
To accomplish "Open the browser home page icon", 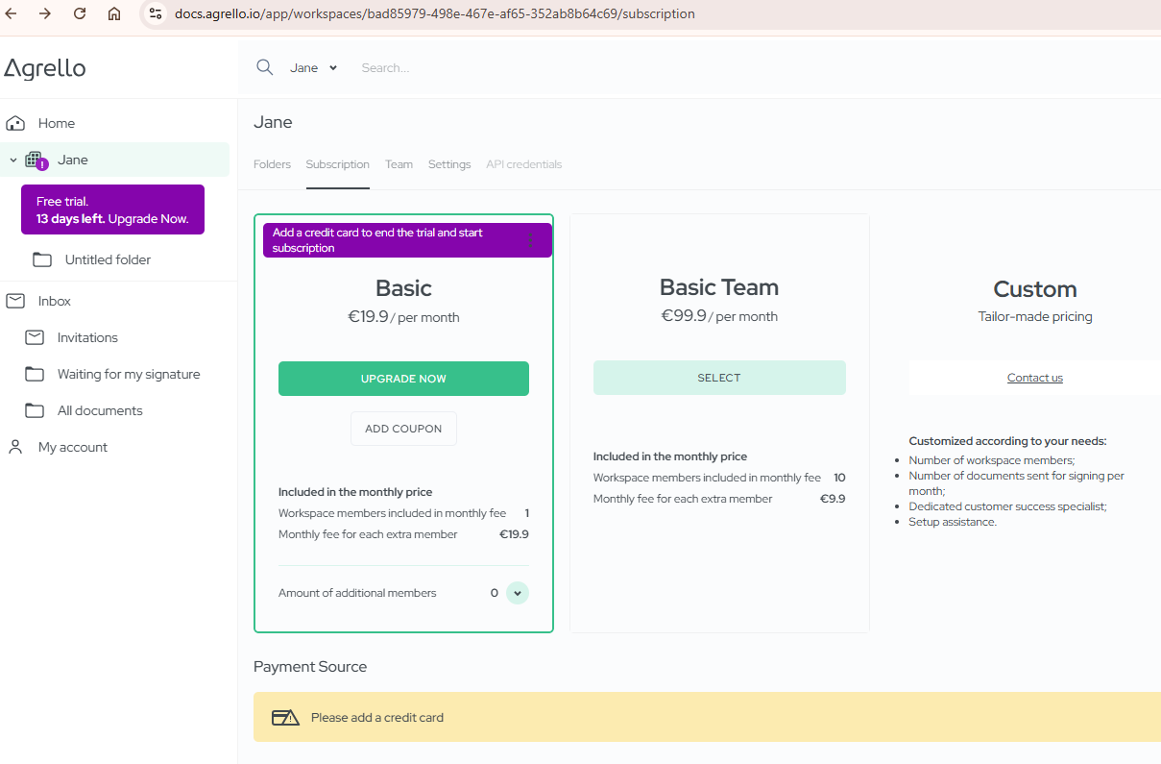I will pyautogui.click(x=114, y=14).
